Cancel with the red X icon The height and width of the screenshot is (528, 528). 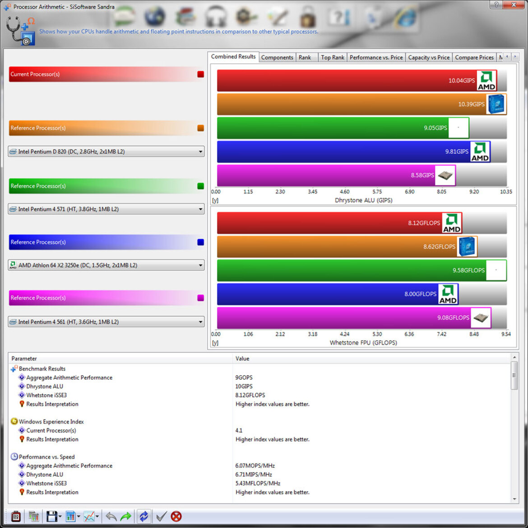176,516
